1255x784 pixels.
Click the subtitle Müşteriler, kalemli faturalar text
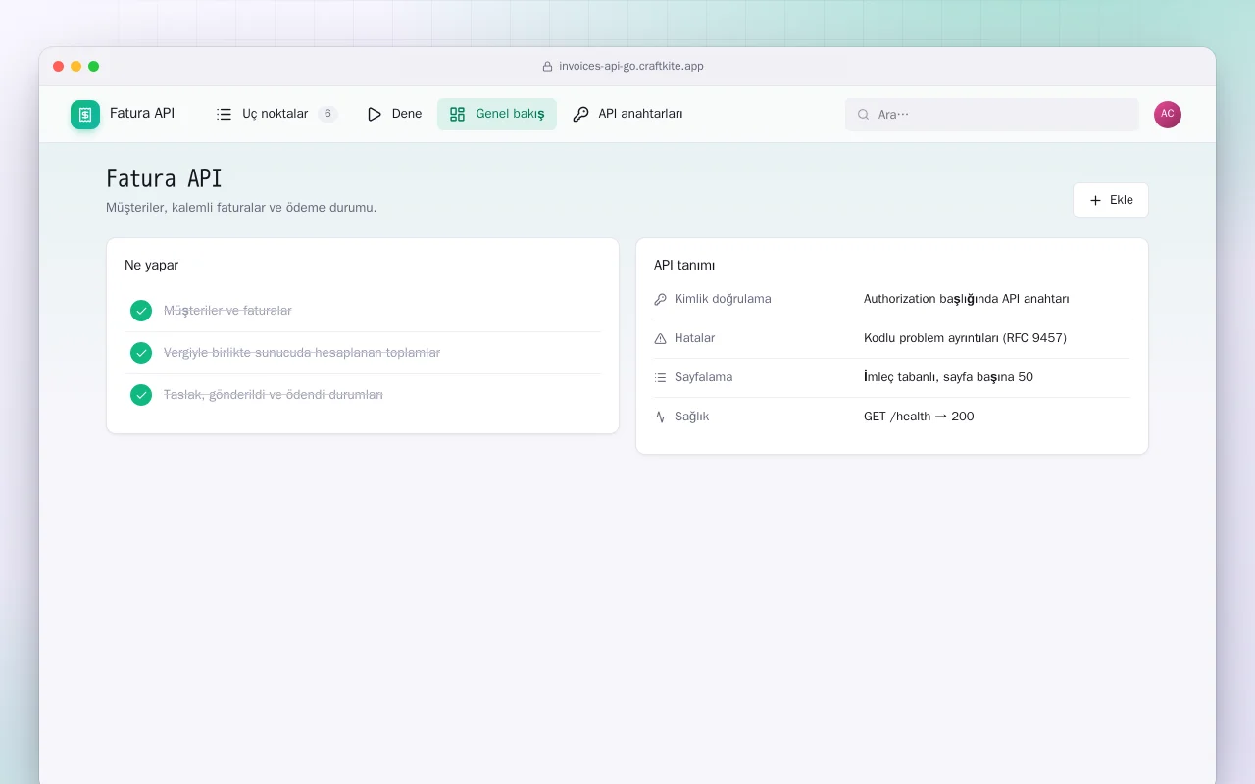pyautogui.click(x=241, y=208)
